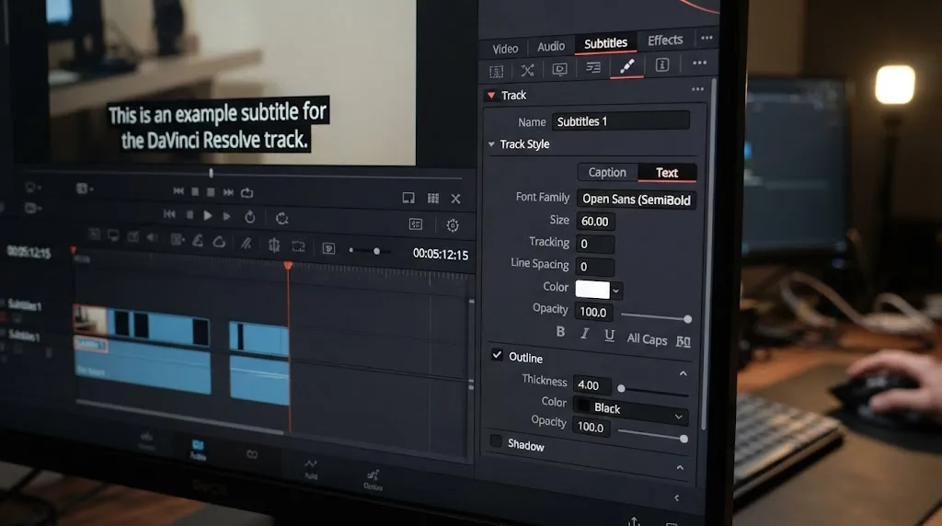Image resolution: width=942 pixels, height=526 pixels.
Task: Click the text Opacity value 100.0
Action: [x=593, y=312]
